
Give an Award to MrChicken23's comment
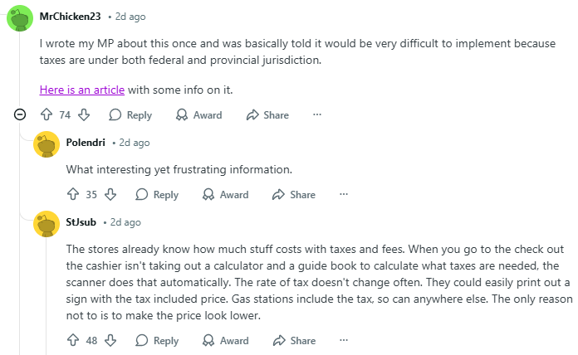tap(198, 115)
